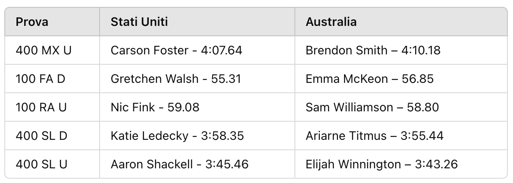Click the Prova column header

pyautogui.click(x=32, y=22)
